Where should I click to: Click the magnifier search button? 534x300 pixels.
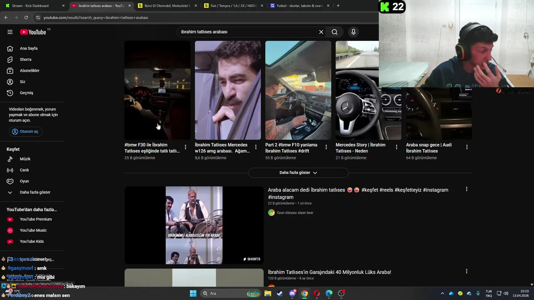[x=335, y=32]
